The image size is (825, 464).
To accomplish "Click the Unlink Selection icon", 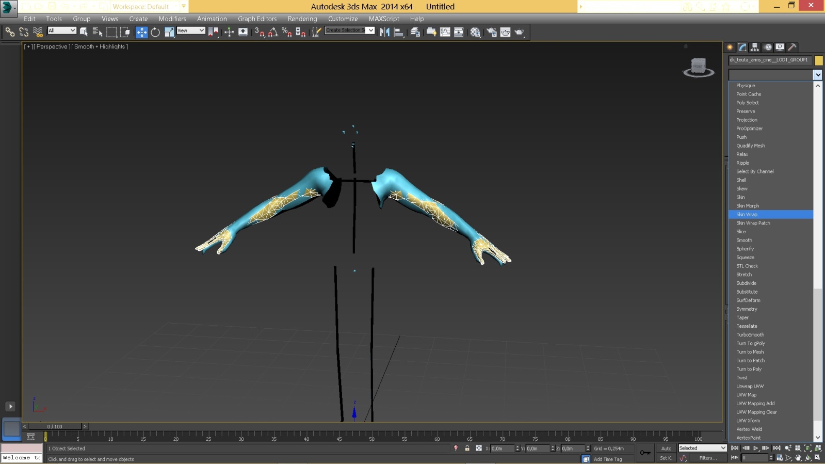I will (x=24, y=32).
